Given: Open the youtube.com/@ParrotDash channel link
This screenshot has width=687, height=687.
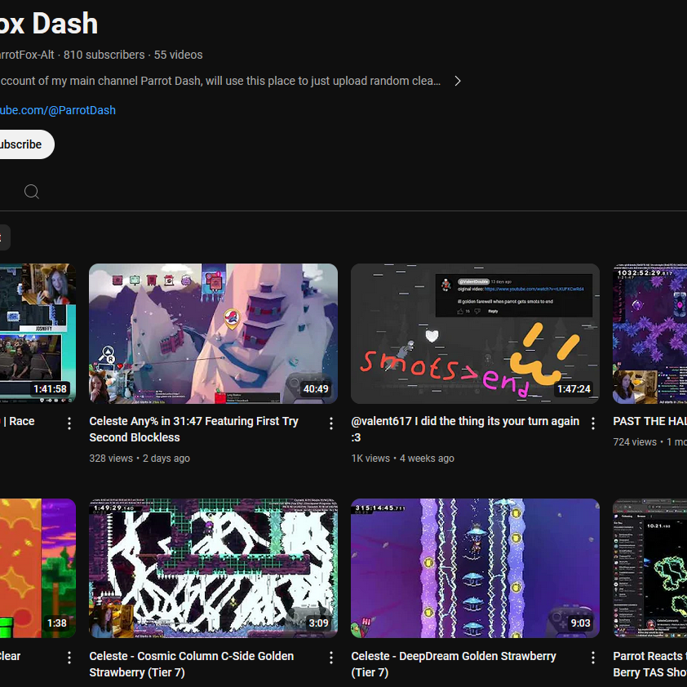Looking at the screenshot, I should (57, 110).
